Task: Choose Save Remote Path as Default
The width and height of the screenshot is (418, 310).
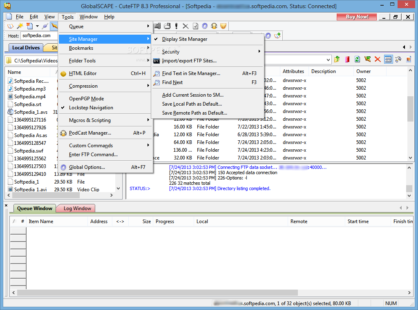Action: (x=208, y=113)
